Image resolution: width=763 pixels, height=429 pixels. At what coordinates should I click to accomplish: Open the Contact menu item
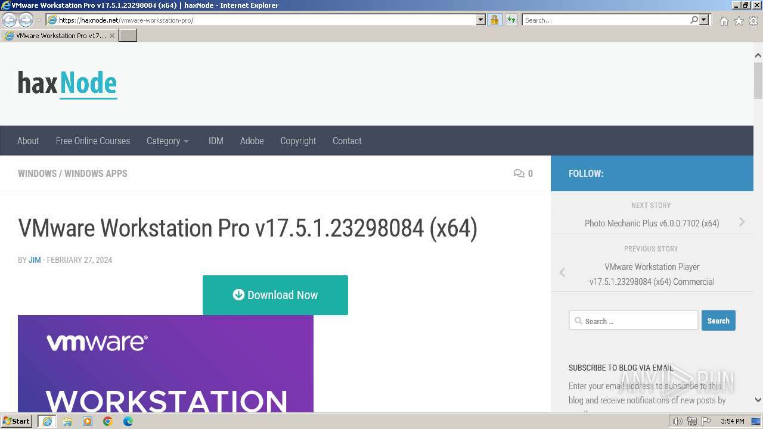coord(347,141)
